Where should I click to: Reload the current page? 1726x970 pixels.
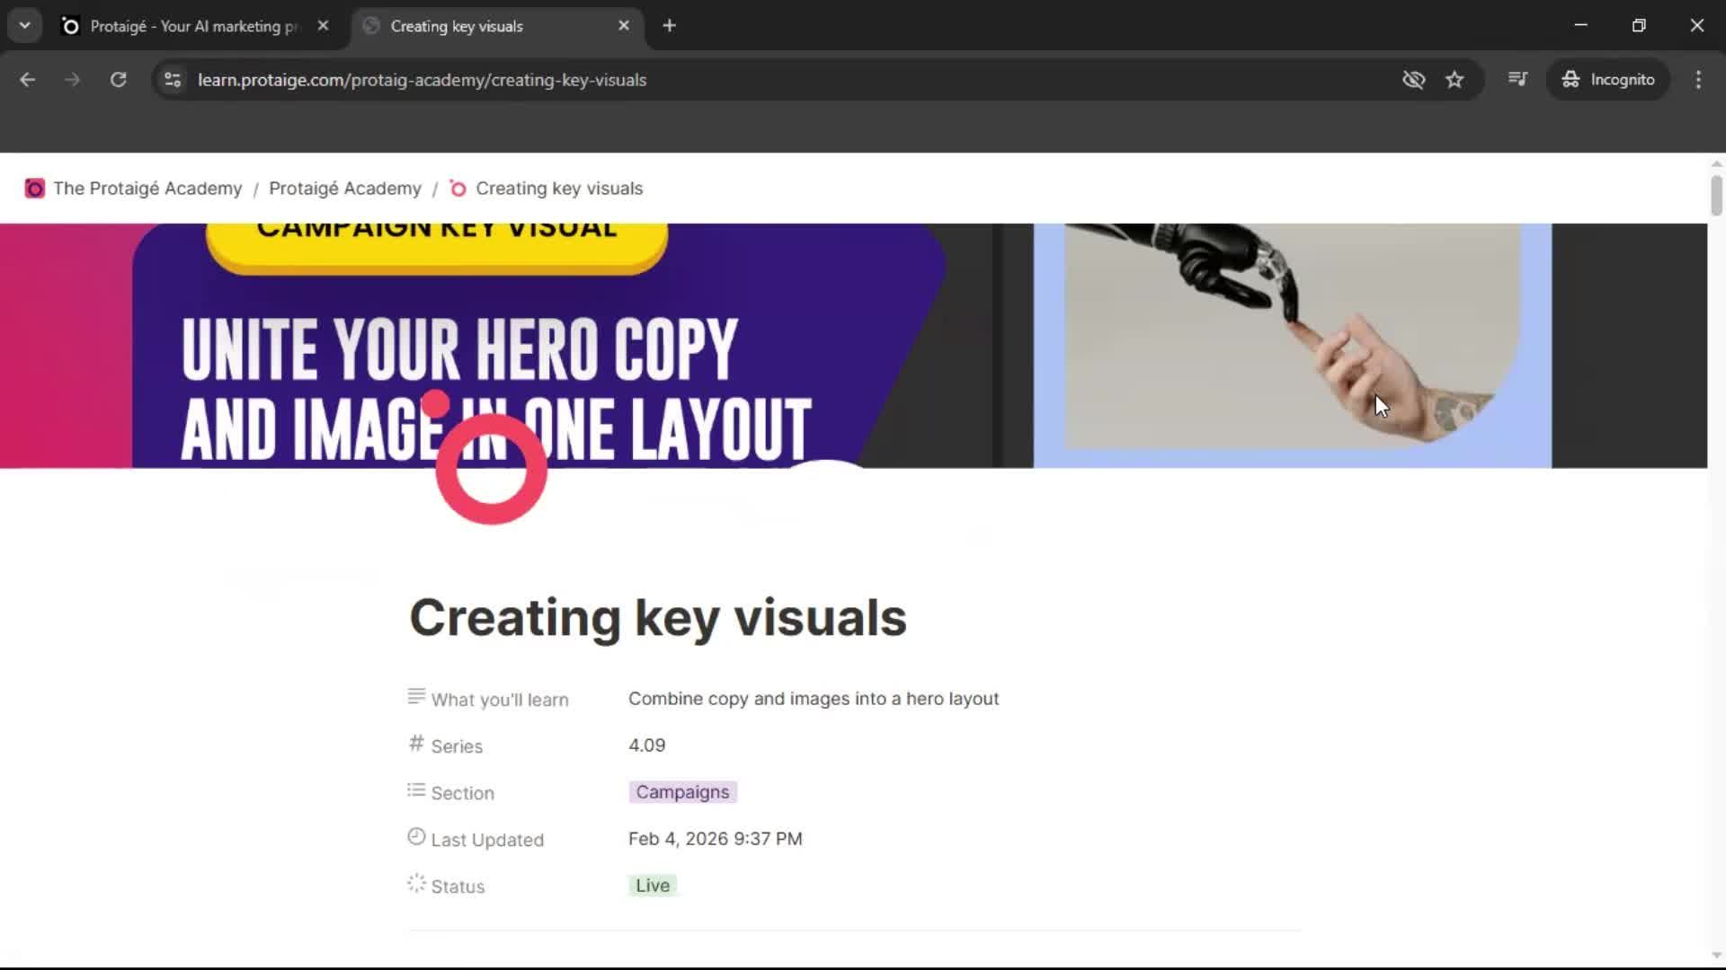[x=118, y=80]
